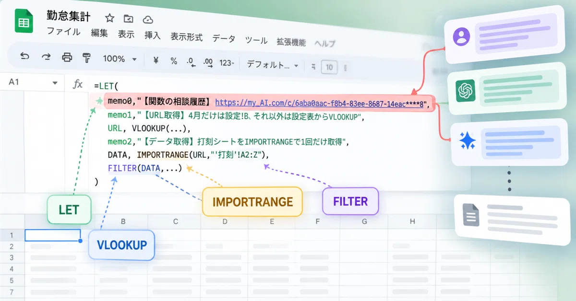Image resolution: width=576 pixels, height=301 pixels.
Task: Expand the A1 name box dropdown
Action: click(55, 83)
